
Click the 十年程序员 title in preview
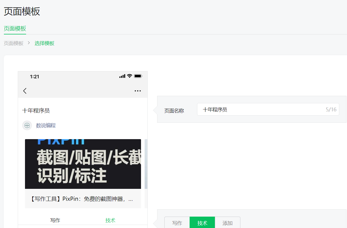pos(36,111)
